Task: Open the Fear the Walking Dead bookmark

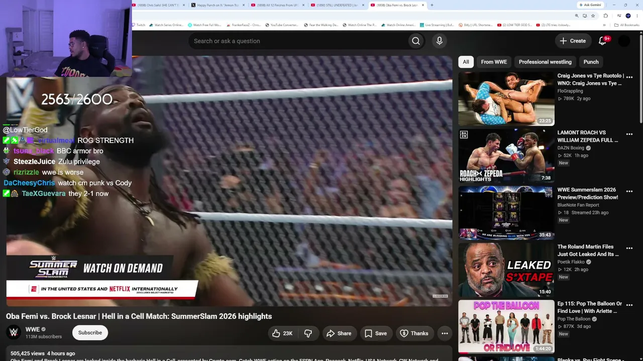Action: pyautogui.click(x=321, y=25)
